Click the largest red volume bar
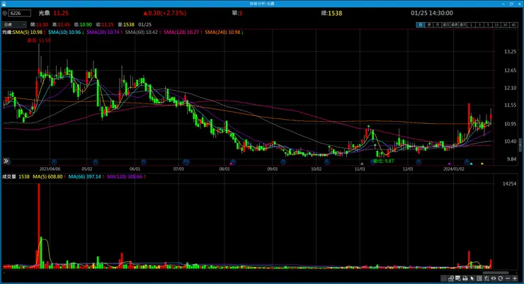Screen dimensions: 524x284 pos(39,226)
